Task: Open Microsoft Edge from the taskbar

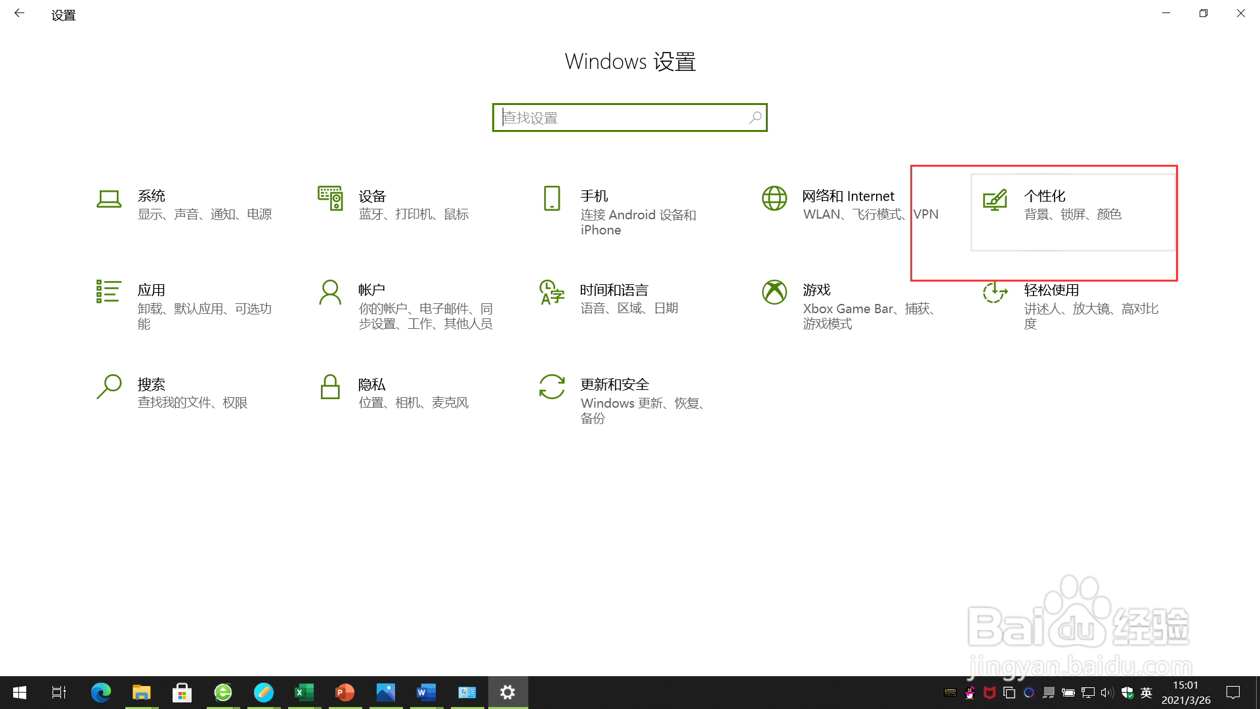Action: tap(100, 693)
